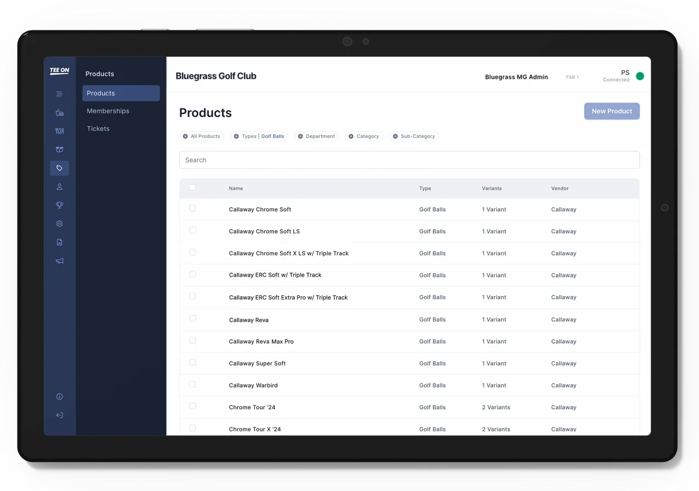Check the Callaway ERC Soft Extra Pro row box

pyautogui.click(x=192, y=296)
